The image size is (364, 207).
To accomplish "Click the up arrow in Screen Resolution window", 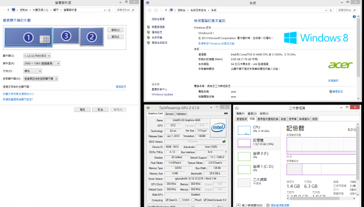I will point(8,10).
